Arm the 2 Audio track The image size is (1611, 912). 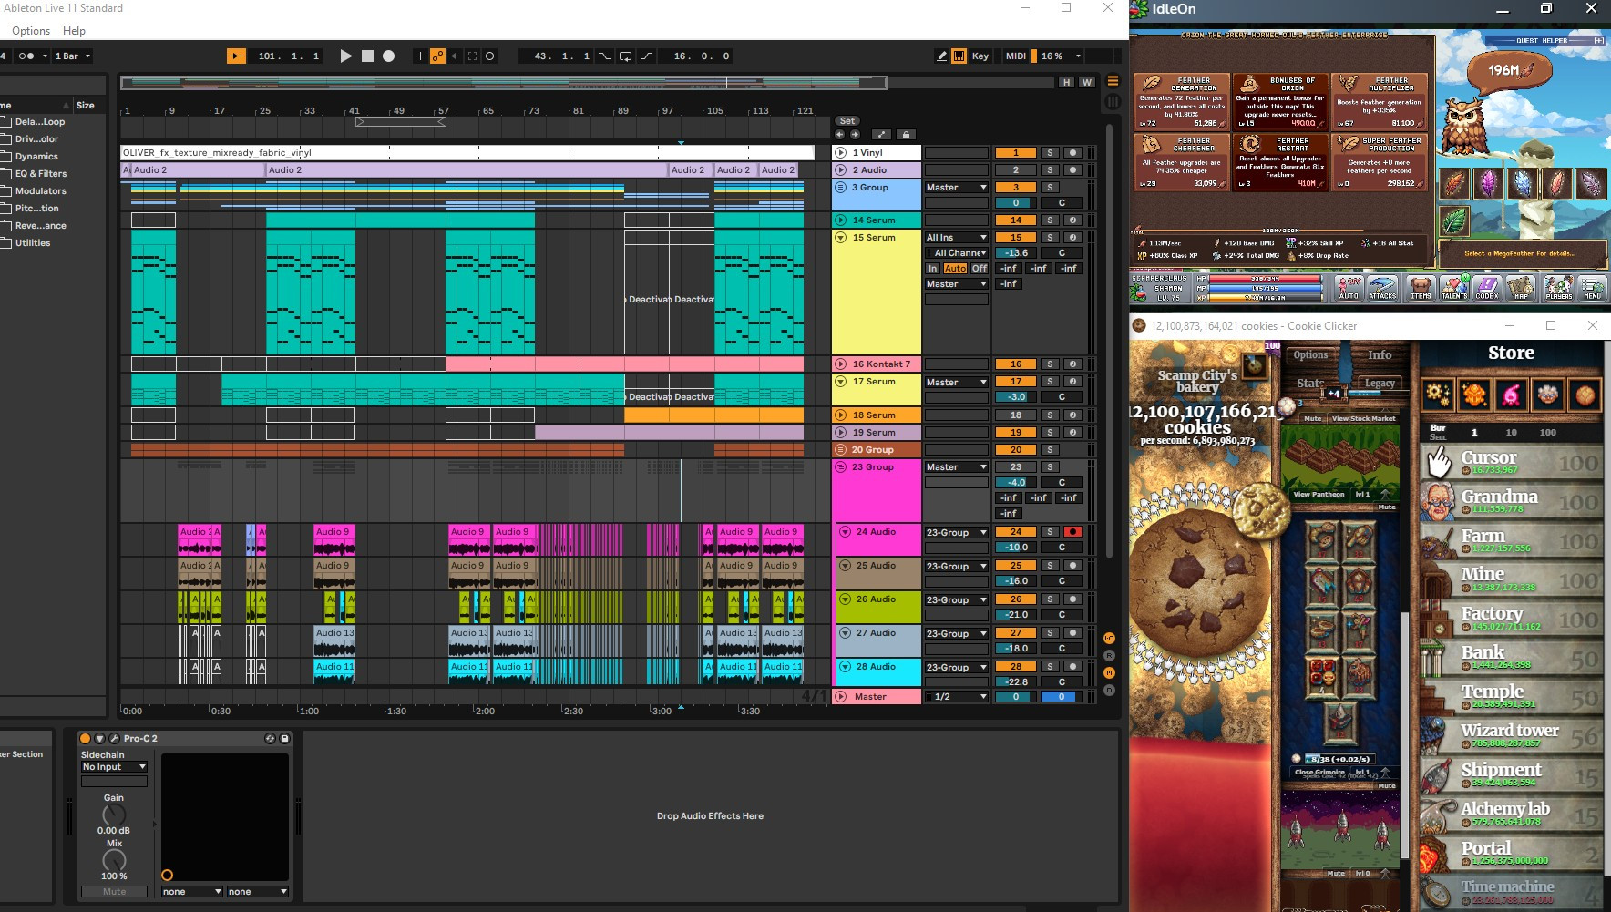coord(1072,169)
